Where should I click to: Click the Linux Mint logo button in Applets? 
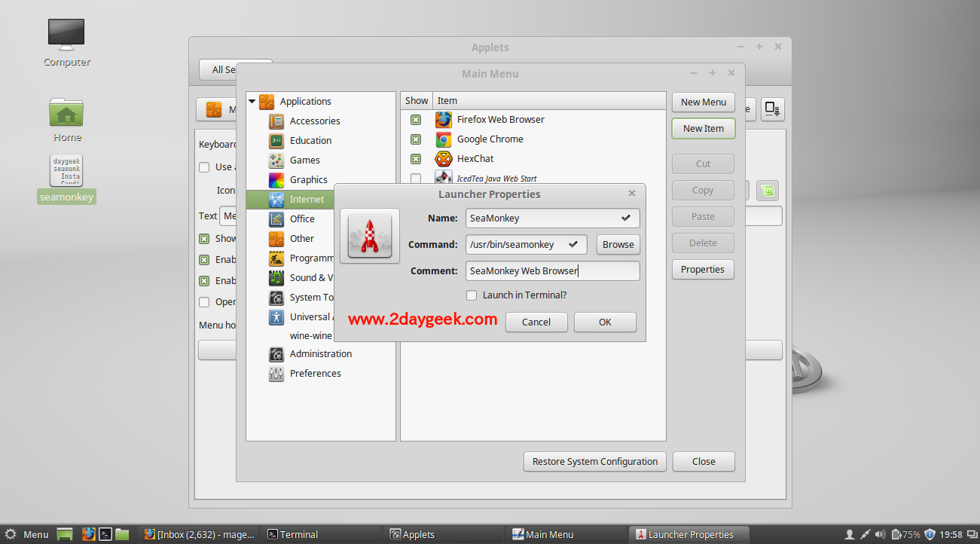click(768, 191)
